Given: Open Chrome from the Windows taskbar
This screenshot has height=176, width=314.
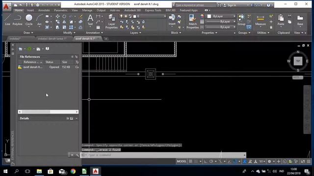Looking at the screenshot, I should (x=73, y=171).
